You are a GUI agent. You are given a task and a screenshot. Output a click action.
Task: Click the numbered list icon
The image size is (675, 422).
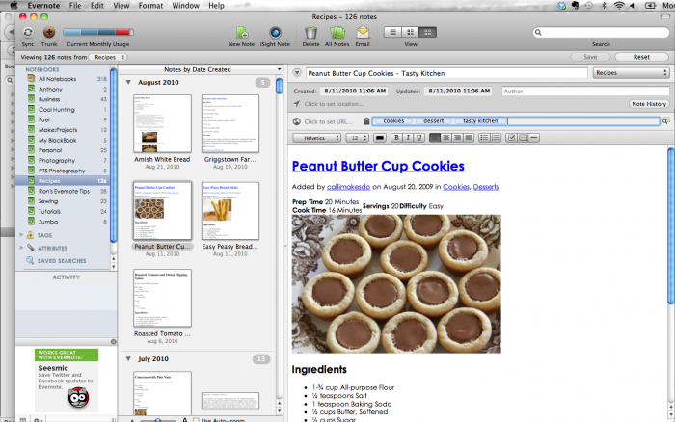tap(496, 138)
